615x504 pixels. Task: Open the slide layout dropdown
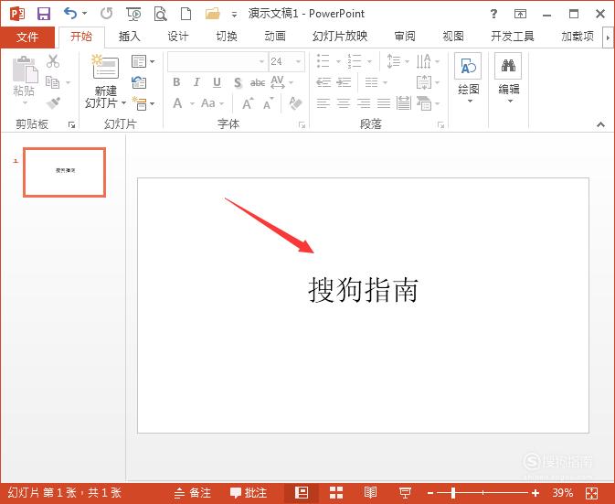pos(143,61)
